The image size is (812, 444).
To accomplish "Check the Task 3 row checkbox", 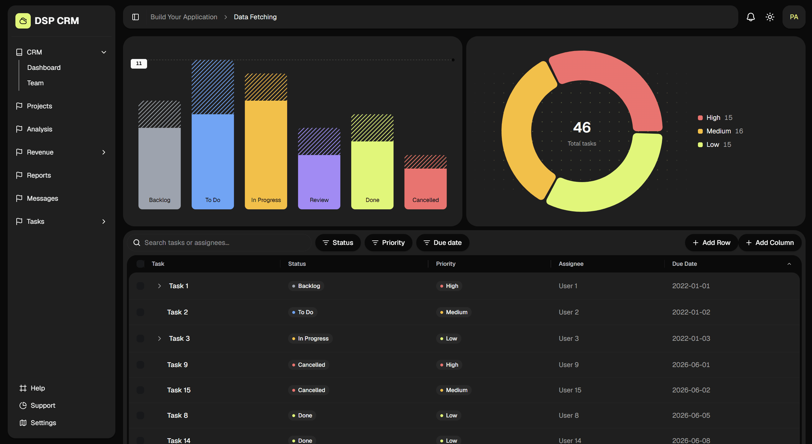I will (140, 339).
